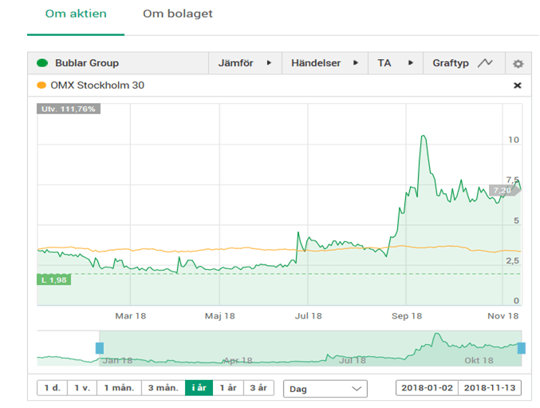
Task: Switch to Om bolaget tab
Action: pos(178,14)
